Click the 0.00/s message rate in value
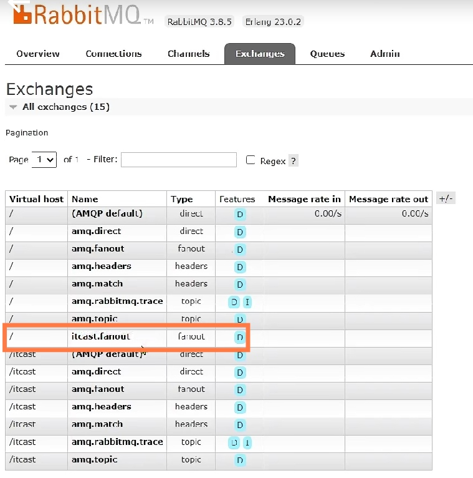This screenshot has width=473, height=478. pyautogui.click(x=328, y=213)
